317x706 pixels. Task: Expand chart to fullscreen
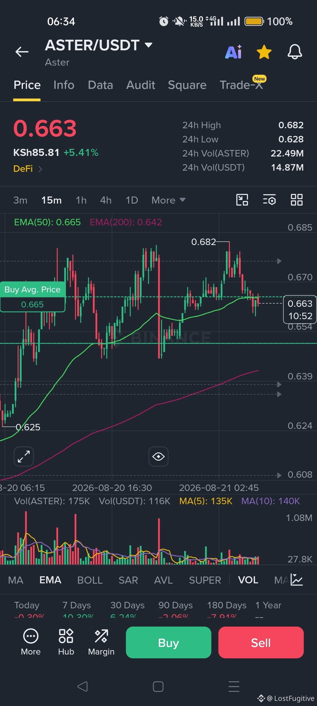[x=24, y=457]
